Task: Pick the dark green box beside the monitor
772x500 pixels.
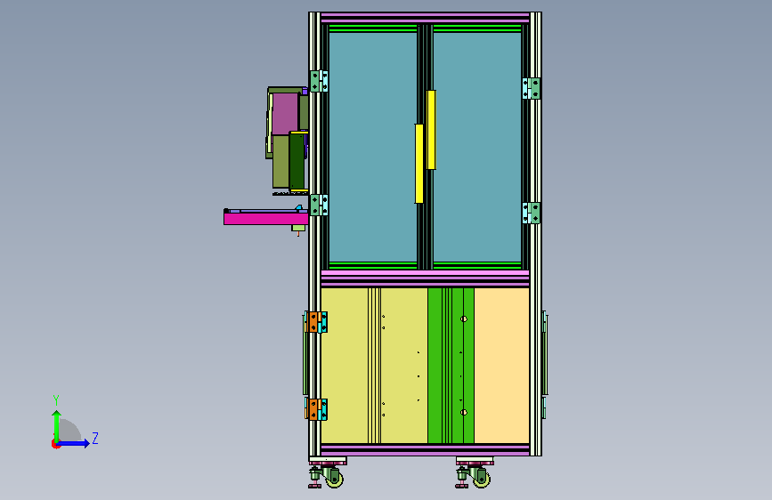Action: [297, 161]
